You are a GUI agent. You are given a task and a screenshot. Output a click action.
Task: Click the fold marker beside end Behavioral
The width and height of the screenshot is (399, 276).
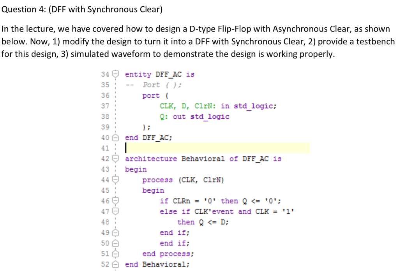[x=116, y=264]
